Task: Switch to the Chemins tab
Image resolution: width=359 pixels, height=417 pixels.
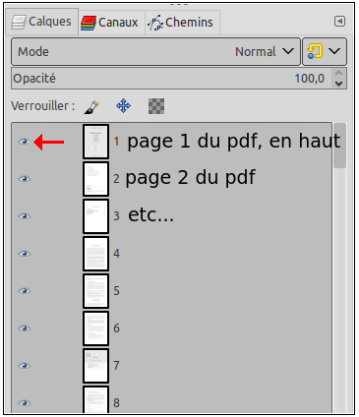Action: click(x=182, y=23)
